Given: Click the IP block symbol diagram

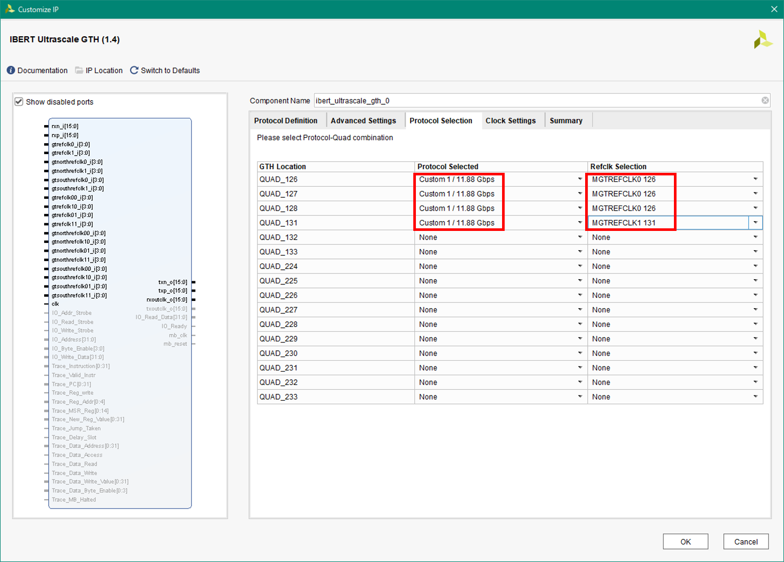Looking at the screenshot, I should (120, 313).
